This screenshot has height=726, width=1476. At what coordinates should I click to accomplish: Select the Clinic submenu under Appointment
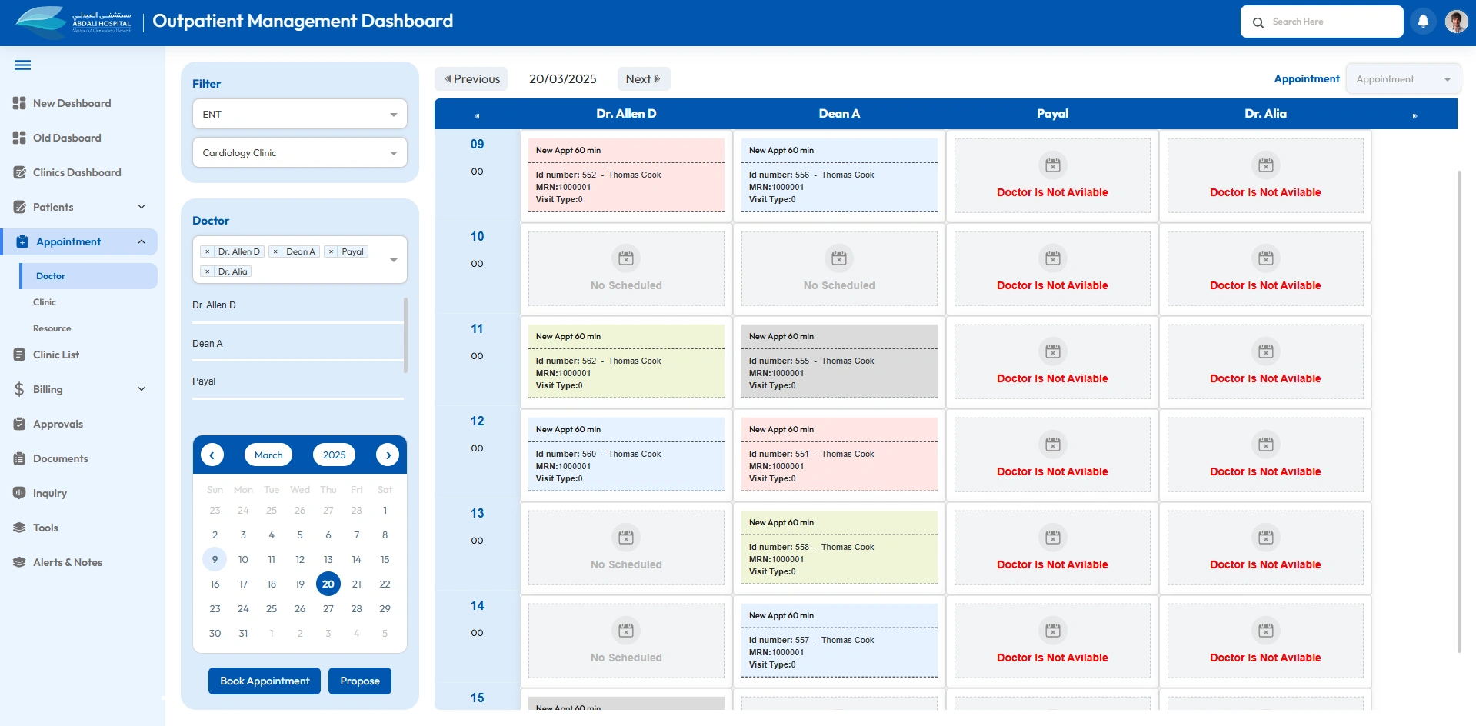click(x=45, y=302)
